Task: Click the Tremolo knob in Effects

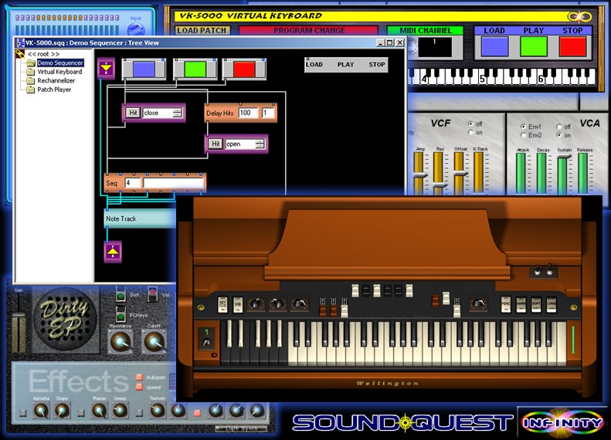Action: (158, 411)
